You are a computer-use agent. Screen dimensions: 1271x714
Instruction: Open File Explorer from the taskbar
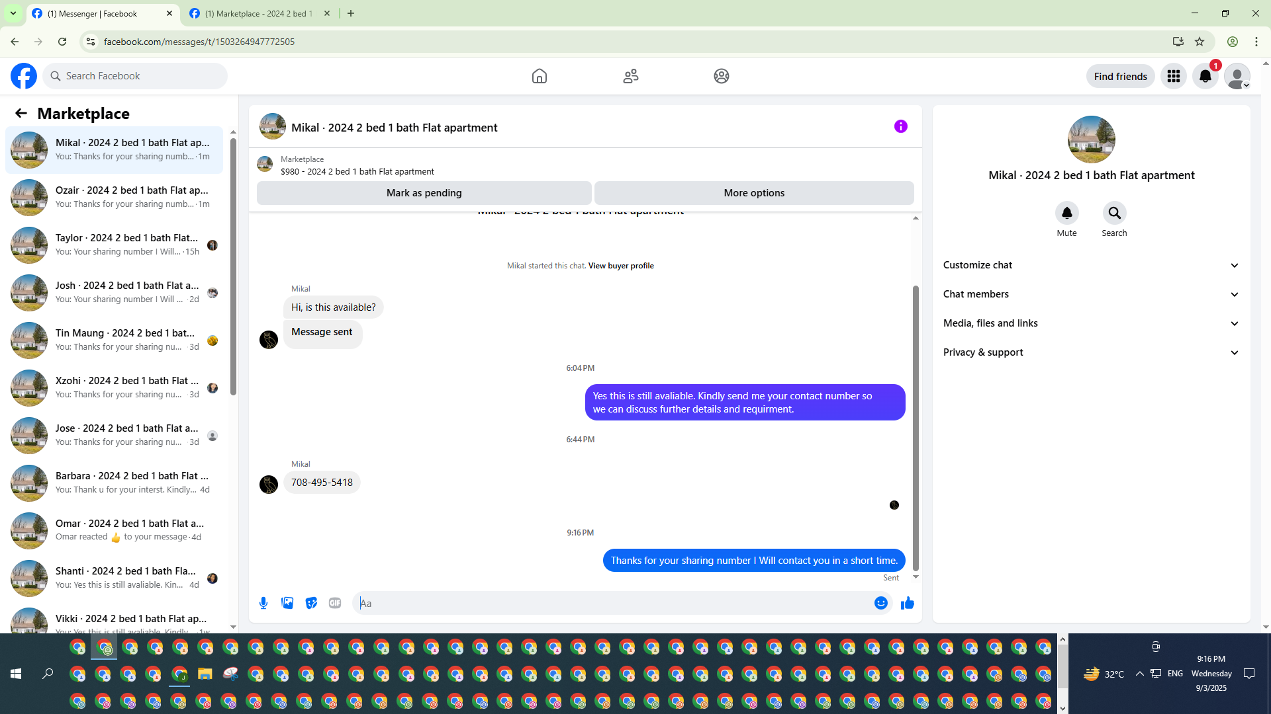(x=205, y=674)
